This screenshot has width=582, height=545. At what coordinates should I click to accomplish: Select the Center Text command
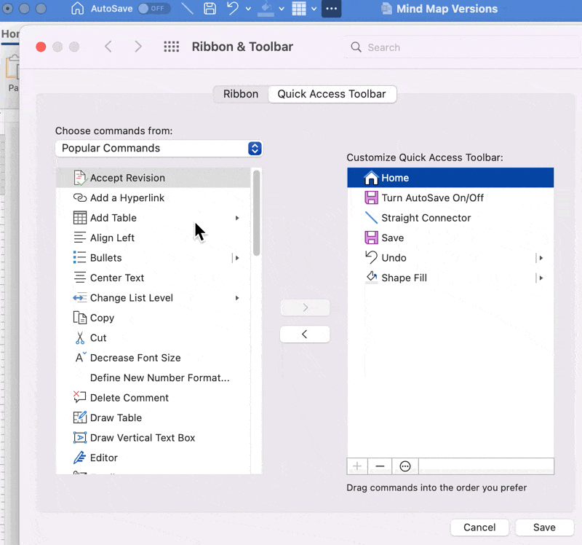coord(154,278)
